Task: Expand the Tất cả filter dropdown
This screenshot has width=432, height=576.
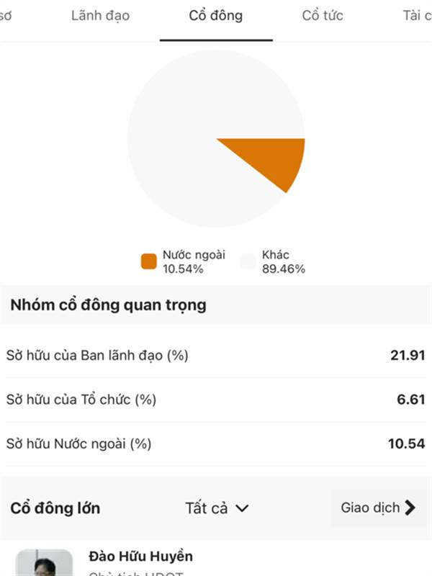Action: [216, 508]
